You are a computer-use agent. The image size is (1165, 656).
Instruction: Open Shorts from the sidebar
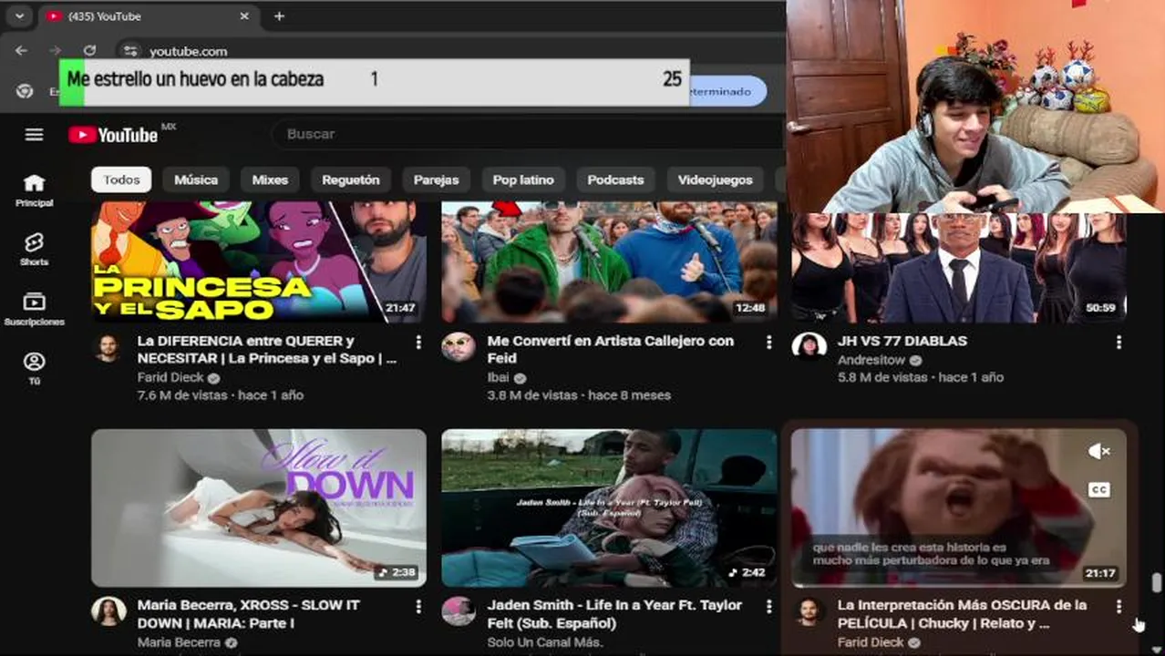(34, 249)
